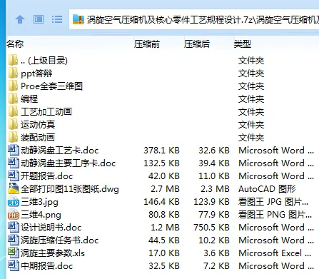Image resolution: width=319 pixels, height=279 pixels.
Task: Select the Proe全套三维图 folder name
Action: click(x=51, y=86)
